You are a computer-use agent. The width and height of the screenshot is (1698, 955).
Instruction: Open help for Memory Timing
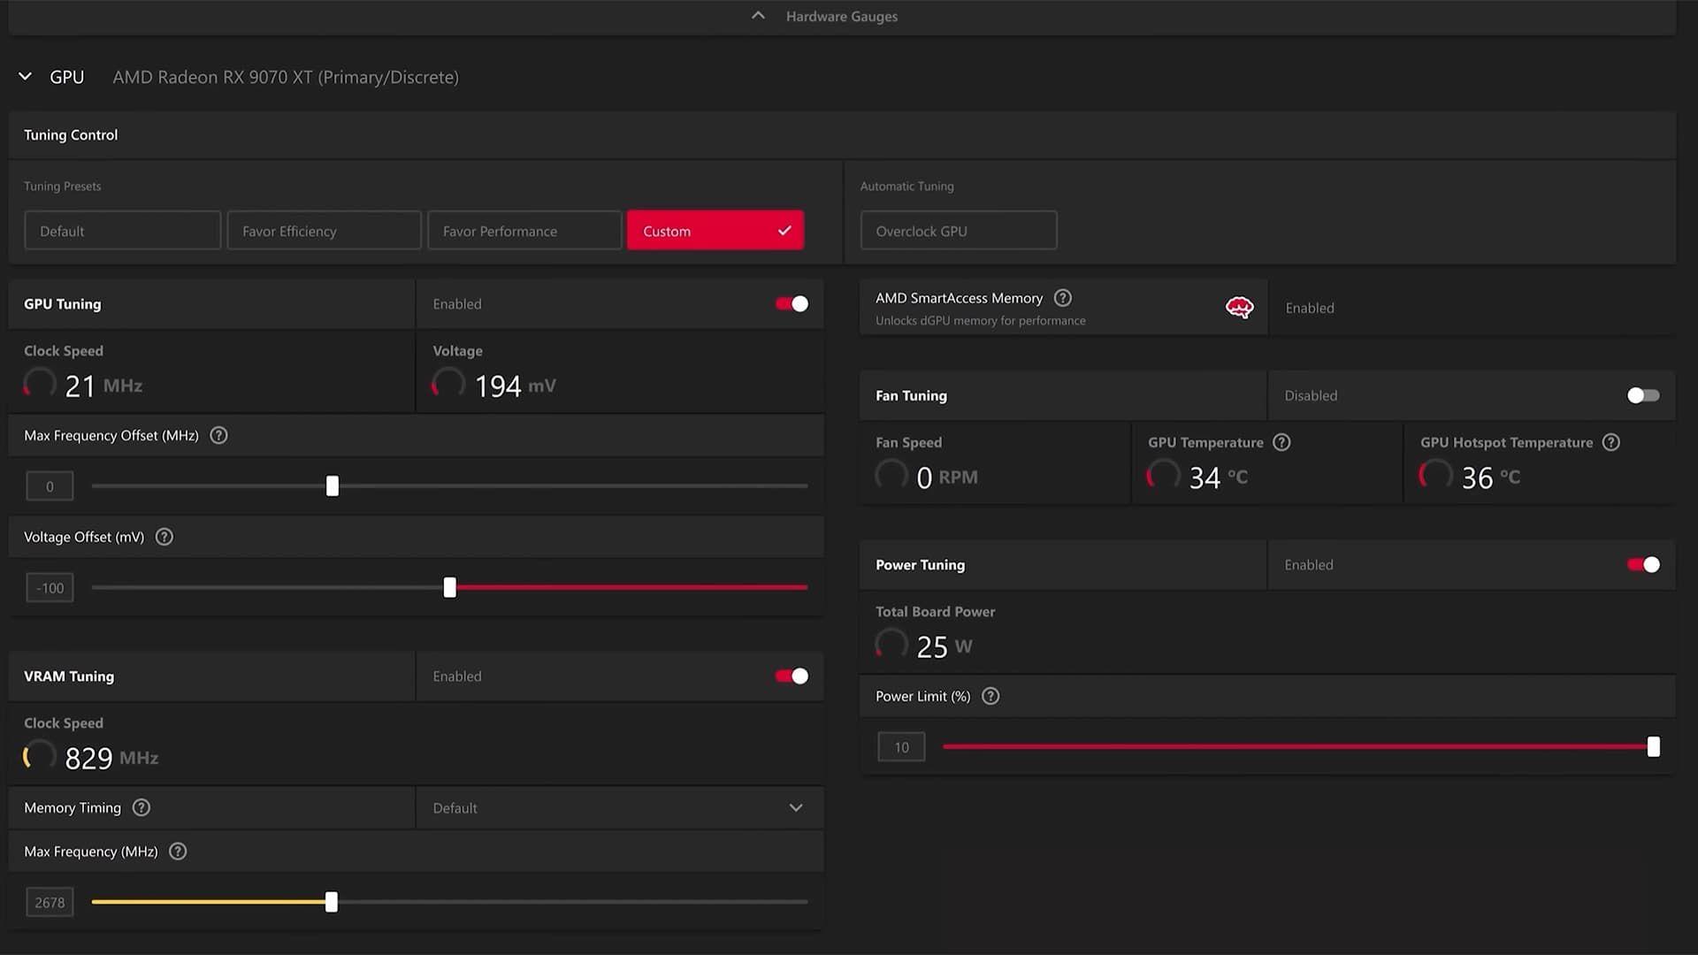click(141, 807)
